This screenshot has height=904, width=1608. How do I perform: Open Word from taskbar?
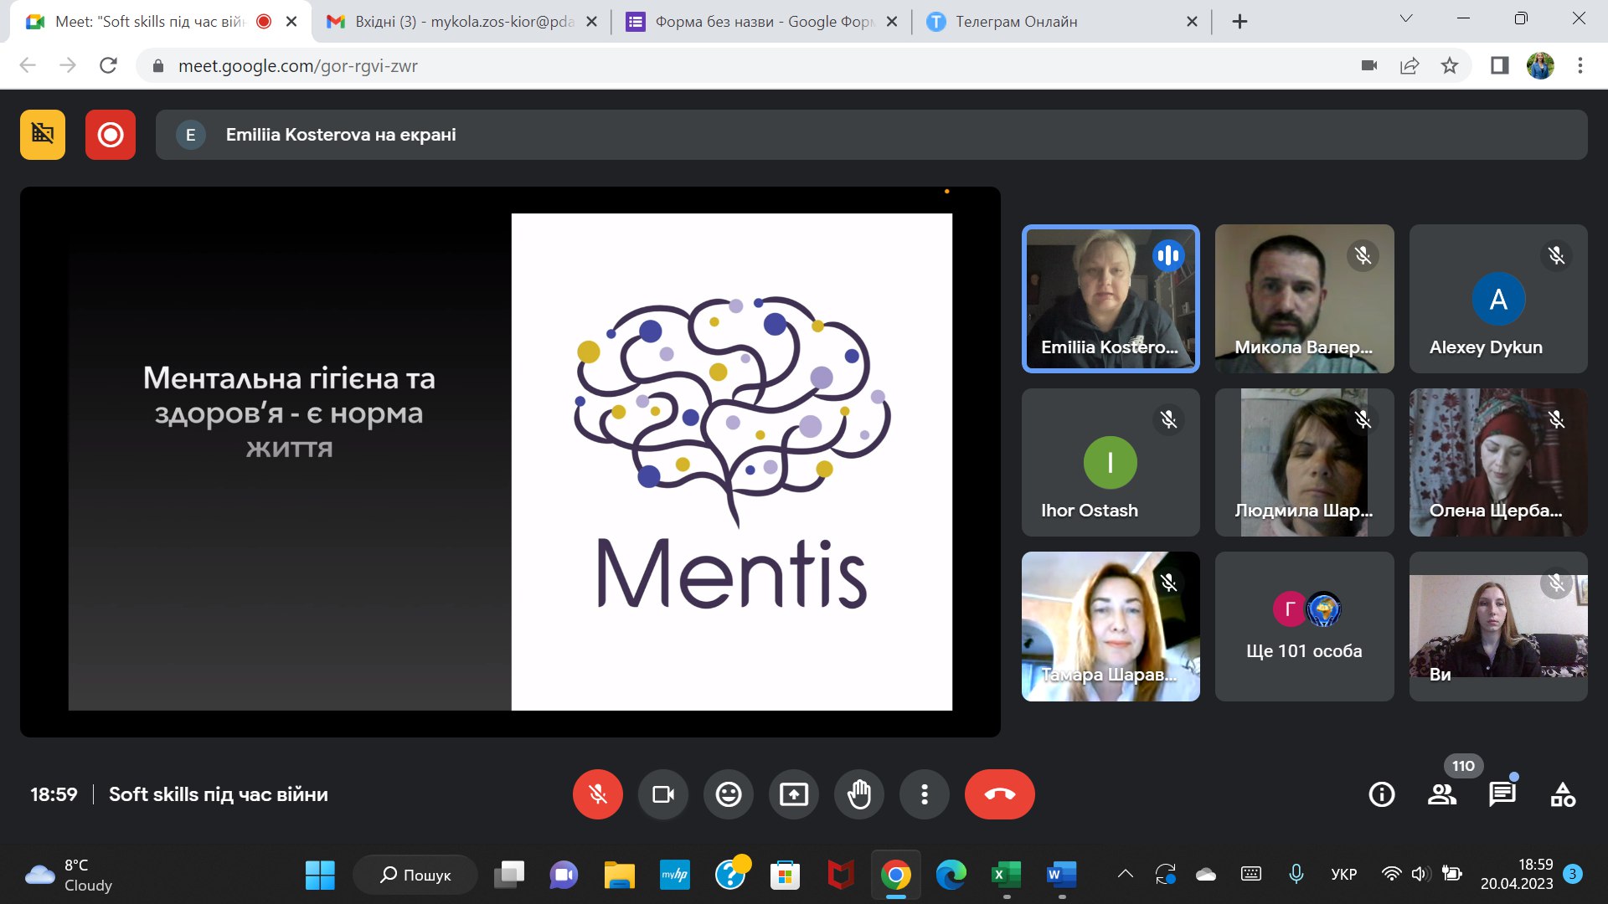tap(1061, 875)
